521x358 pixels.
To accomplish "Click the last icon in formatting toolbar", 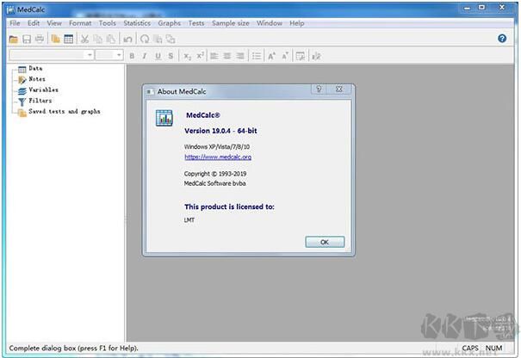I will 316,56.
